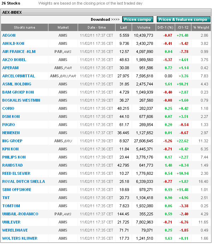Select ARCELORMITTAL market AMS,BRU,PAR
Image resolution: width=214 pixels, height=245 pixels.
point(63,76)
